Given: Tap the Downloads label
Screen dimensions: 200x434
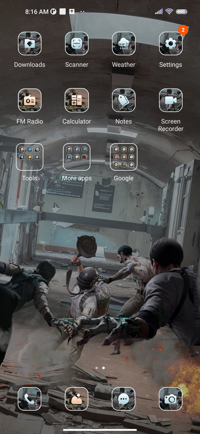Looking at the screenshot, I should [x=30, y=65].
